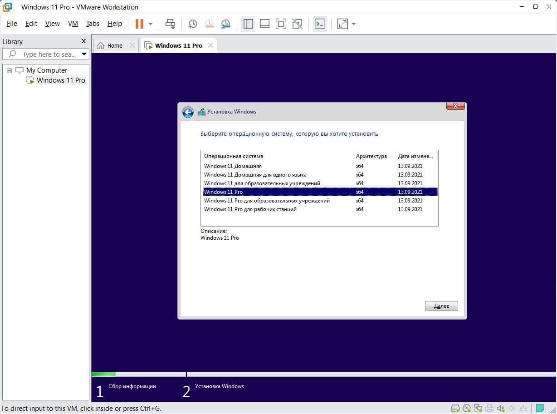Select Windows 11 Домашняя edition
Image resolution: width=557 pixels, height=414 pixels.
[320, 166]
